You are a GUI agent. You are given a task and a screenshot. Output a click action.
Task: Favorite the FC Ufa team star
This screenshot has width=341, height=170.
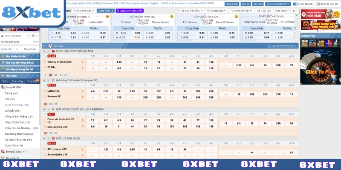[x=45, y=67]
